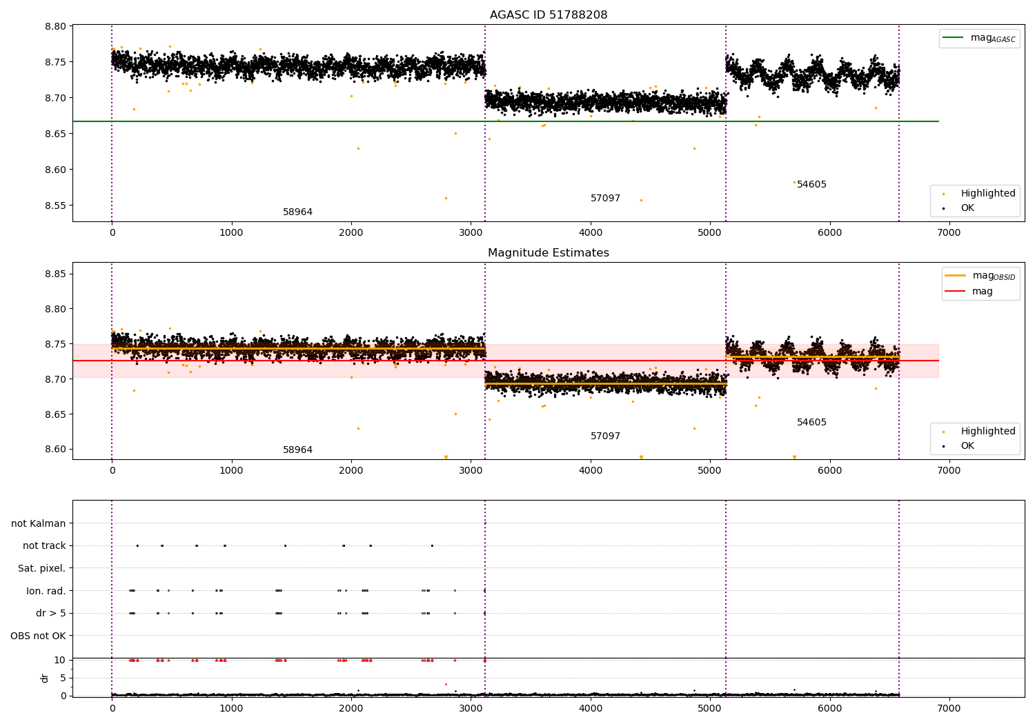Click the 8.85 tick in Magnitude Estimates plot

55,274
